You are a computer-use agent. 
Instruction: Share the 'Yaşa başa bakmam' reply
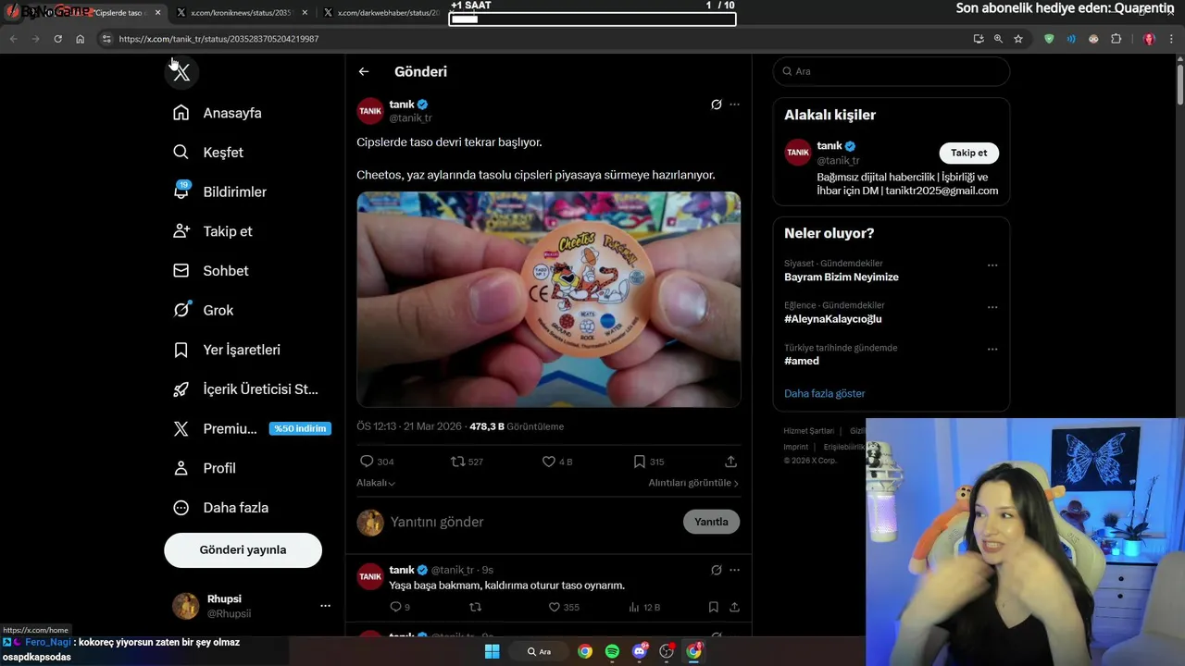[734, 607]
